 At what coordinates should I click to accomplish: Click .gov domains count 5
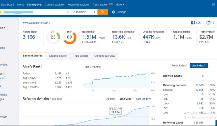(x=203, y=94)
